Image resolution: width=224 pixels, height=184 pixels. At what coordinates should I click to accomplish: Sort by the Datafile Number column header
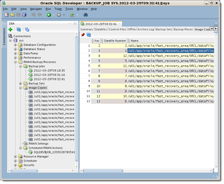pos(115,41)
